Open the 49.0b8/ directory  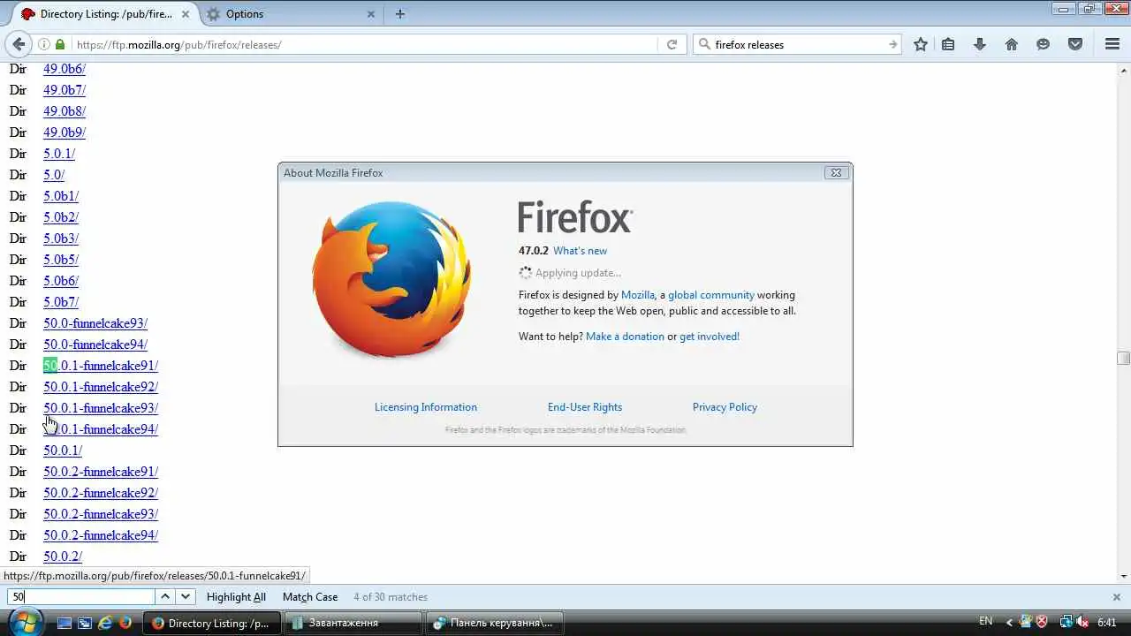coord(65,111)
